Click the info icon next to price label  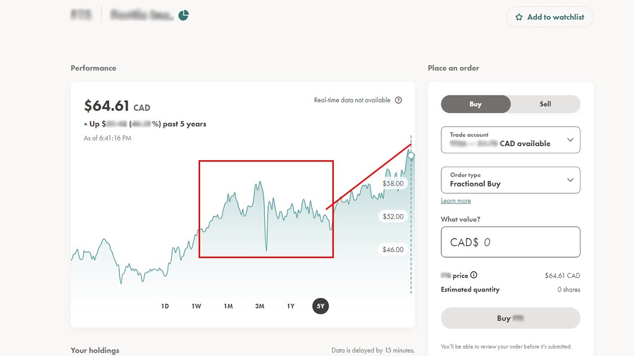pyautogui.click(x=474, y=275)
